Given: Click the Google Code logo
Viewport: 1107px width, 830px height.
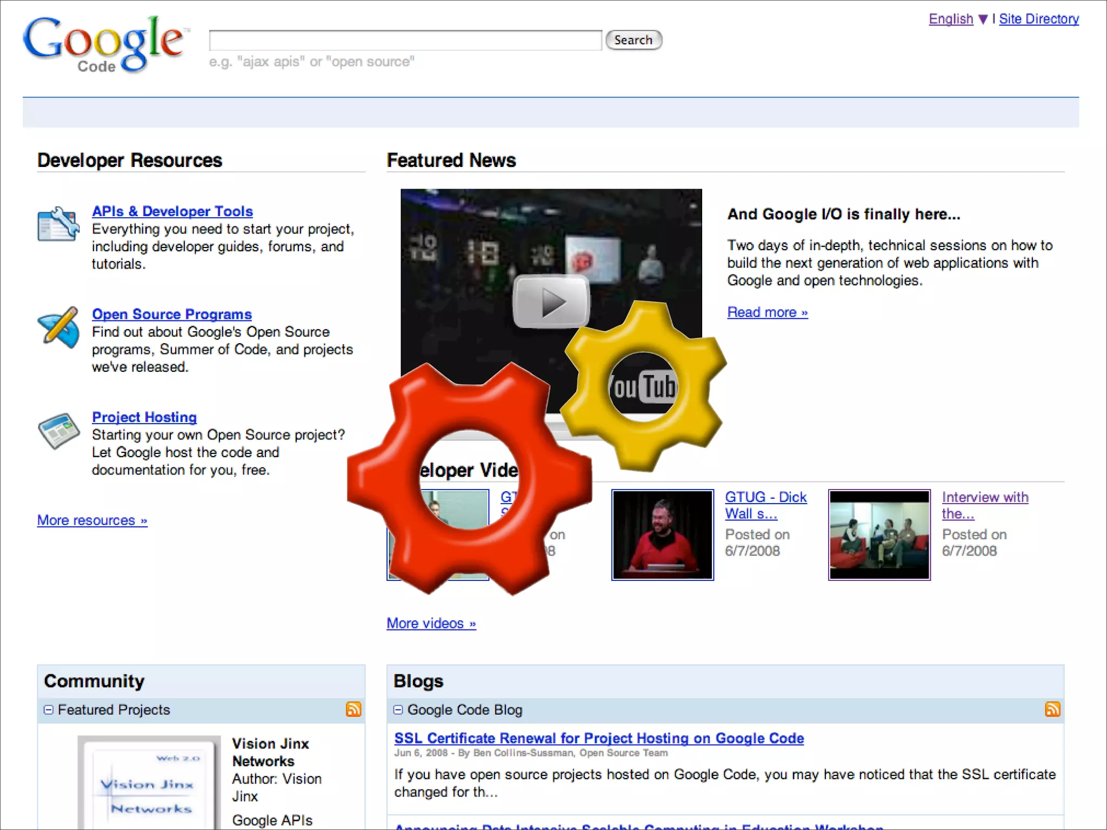Looking at the screenshot, I should coord(105,44).
